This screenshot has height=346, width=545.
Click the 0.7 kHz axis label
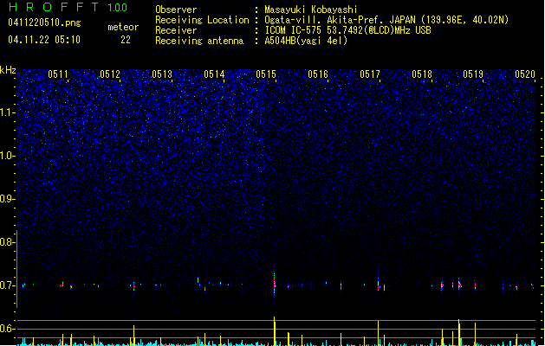coord(8,285)
